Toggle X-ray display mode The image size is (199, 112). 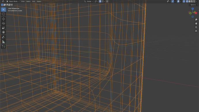(x=184, y=1)
